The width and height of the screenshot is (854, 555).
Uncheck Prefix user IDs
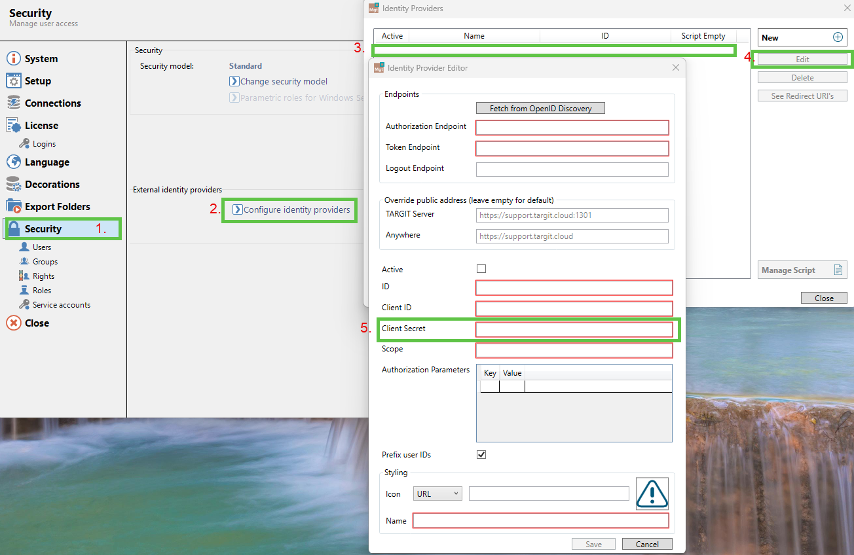pos(481,454)
